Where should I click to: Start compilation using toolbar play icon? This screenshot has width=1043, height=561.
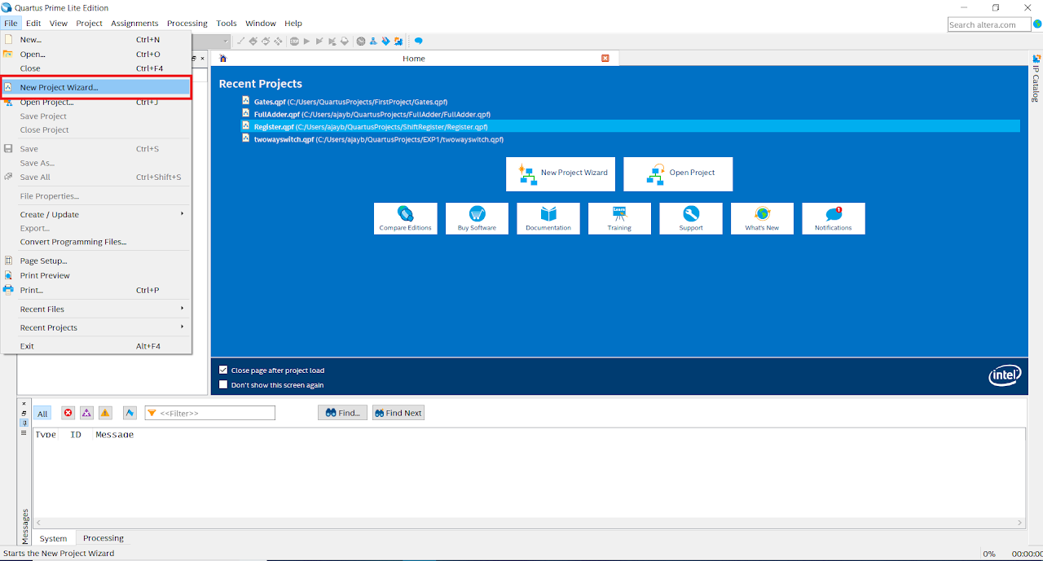point(306,41)
